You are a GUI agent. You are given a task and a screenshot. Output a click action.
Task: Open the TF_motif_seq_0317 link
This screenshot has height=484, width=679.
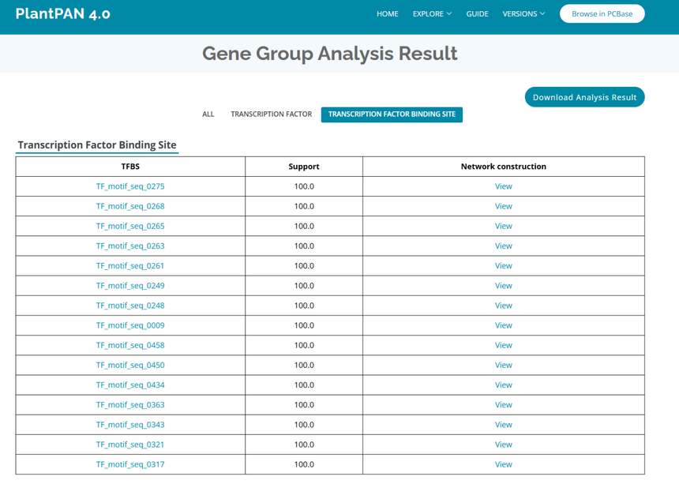tap(130, 464)
